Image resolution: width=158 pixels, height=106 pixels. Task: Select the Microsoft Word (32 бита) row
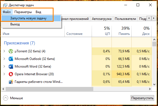tap(76, 66)
